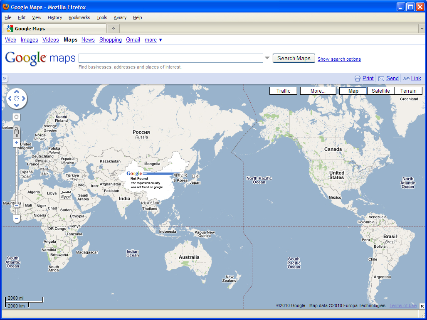Open the Terms of Use link

(403, 305)
